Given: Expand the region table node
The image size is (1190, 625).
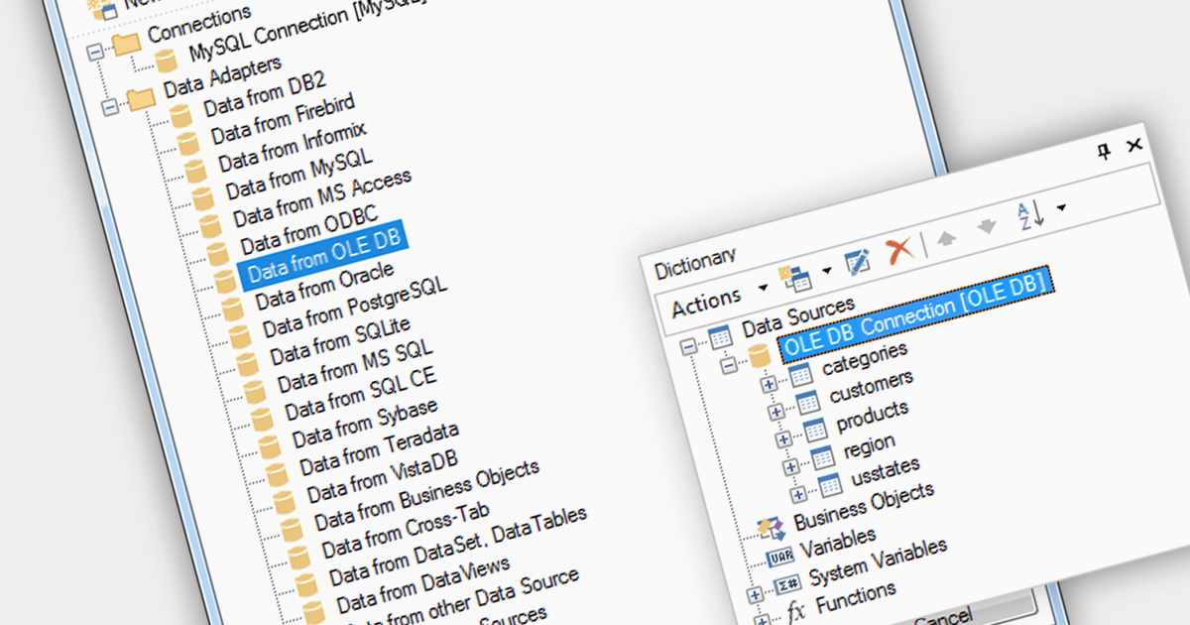Looking at the screenshot, I should [x=790, y=465].
